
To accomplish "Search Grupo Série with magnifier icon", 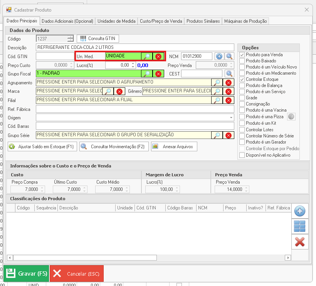I will (217, 135).
